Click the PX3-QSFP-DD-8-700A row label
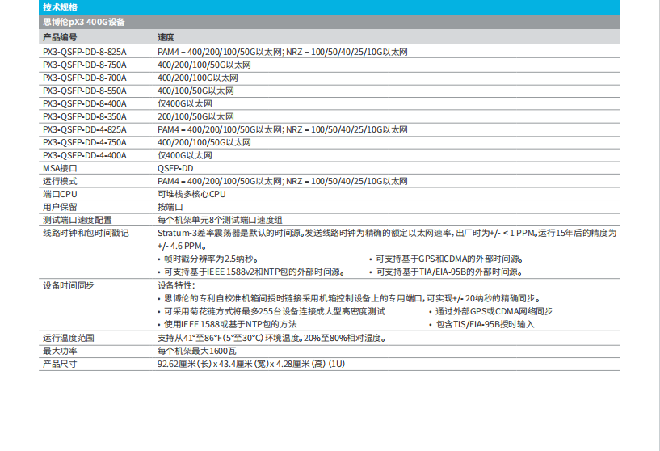Screen dimensions: 660x451 (85, 78)
